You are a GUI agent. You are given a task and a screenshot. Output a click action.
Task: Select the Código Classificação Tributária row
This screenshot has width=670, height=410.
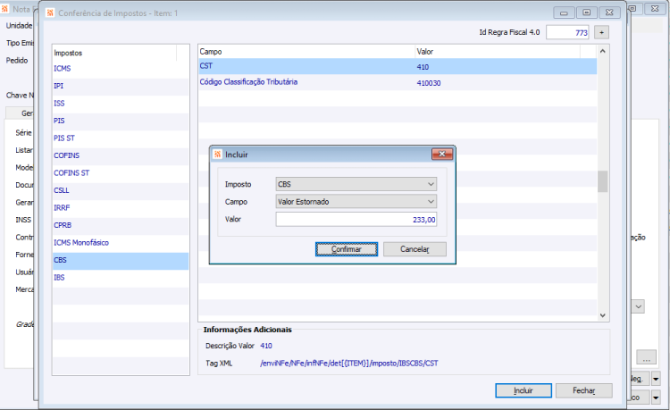pos(398,82)
